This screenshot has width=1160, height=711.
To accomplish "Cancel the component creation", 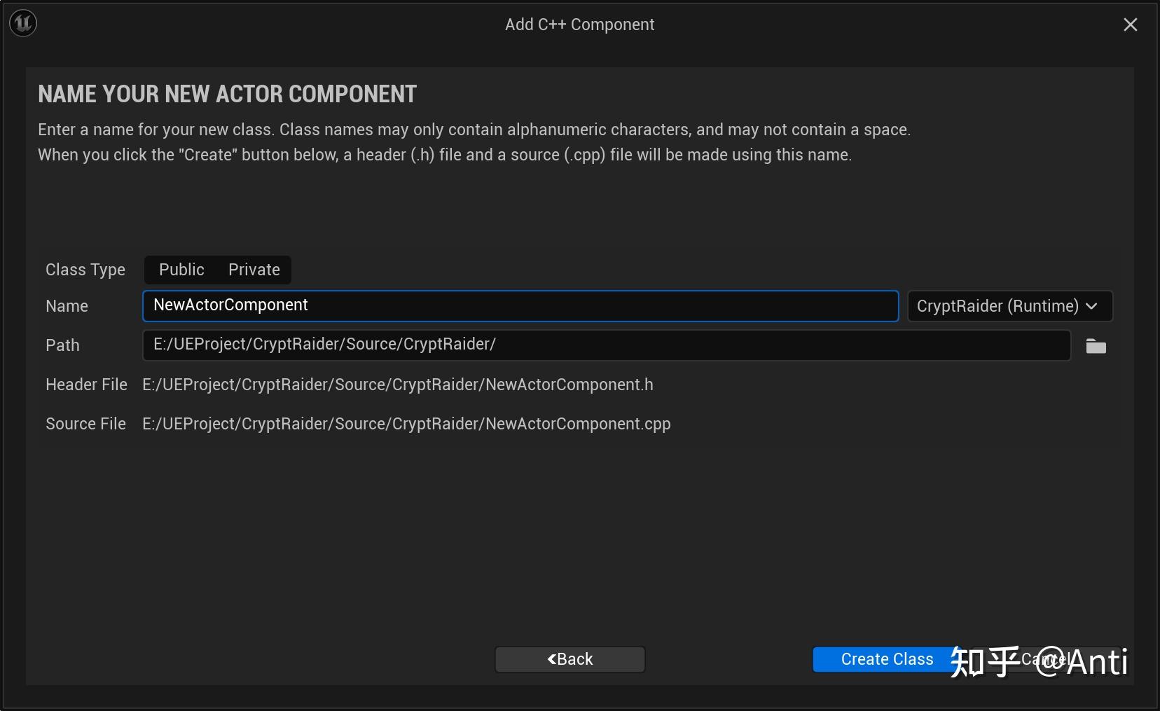I will pos(1044,659).
